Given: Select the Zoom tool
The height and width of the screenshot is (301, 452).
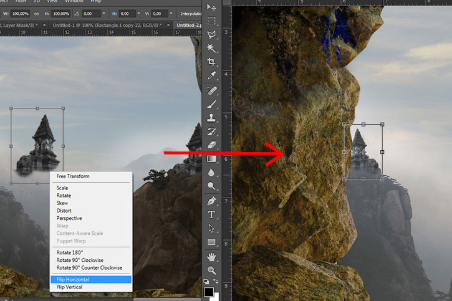Looking at the screenshot, I should [x=211, y=270].
